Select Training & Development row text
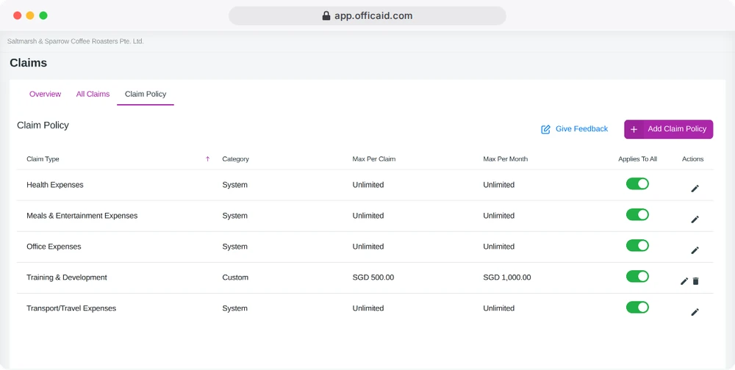The image size is (735, 370). (67, 277)
